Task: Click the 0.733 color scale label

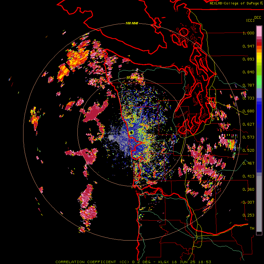Action: pos(248,98)
